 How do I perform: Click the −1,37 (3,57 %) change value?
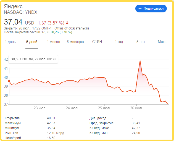pyautogui.click(x=50, y=23)
